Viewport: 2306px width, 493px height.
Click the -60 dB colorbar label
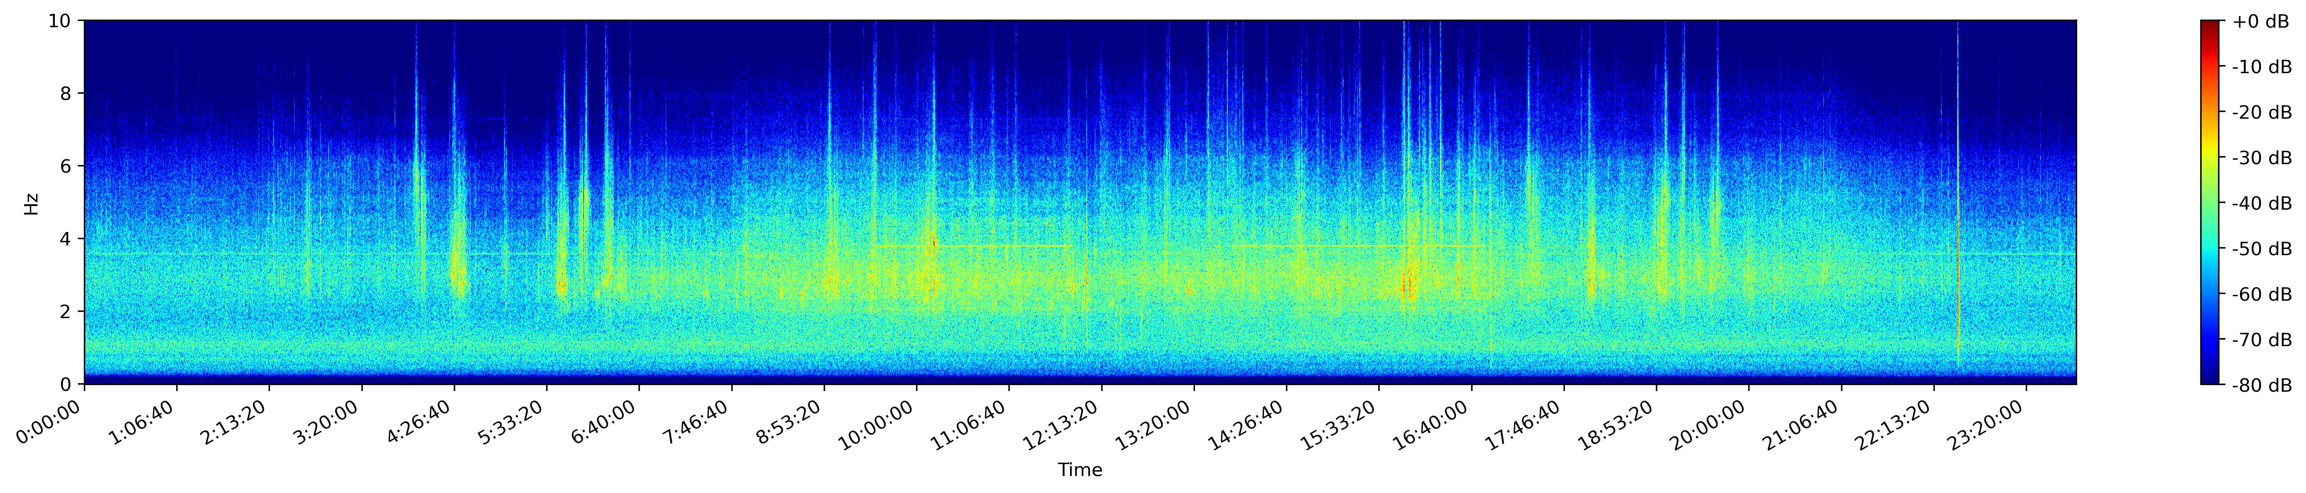[2262, 294]
